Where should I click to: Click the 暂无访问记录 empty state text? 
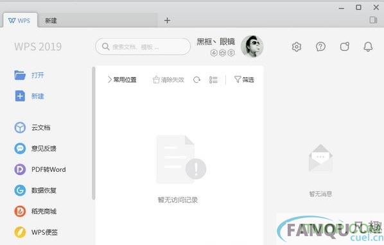(x=178, y=199)
